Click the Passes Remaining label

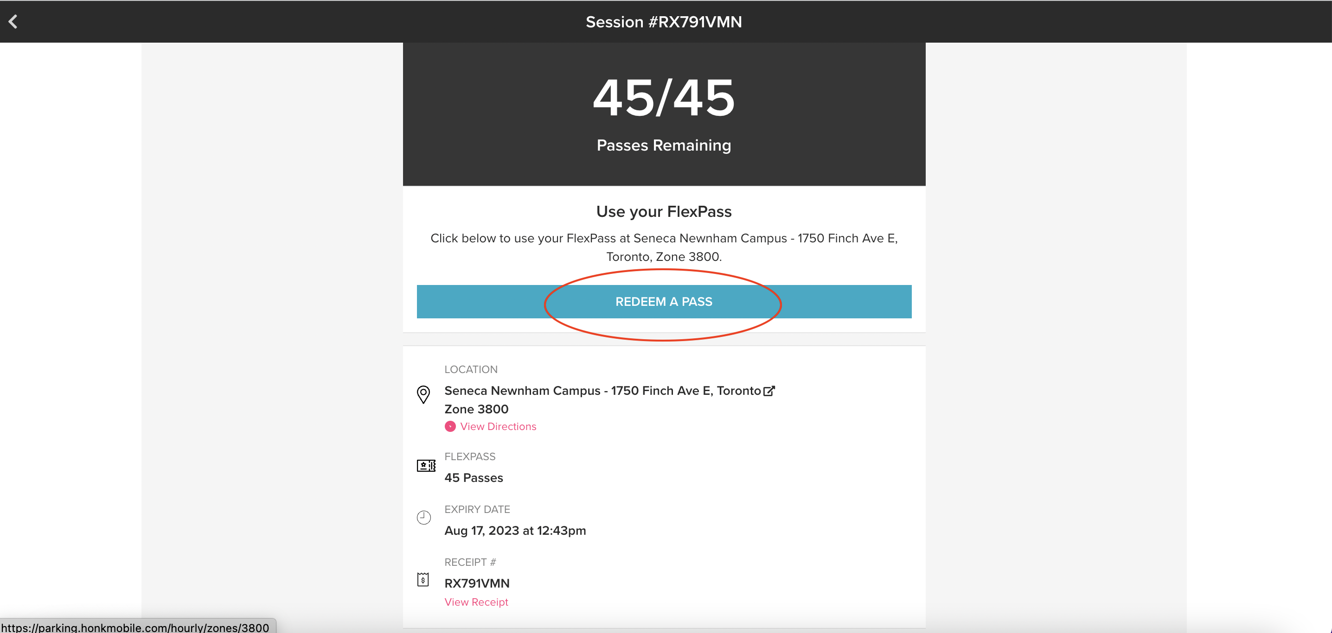(x=663, y=145)
